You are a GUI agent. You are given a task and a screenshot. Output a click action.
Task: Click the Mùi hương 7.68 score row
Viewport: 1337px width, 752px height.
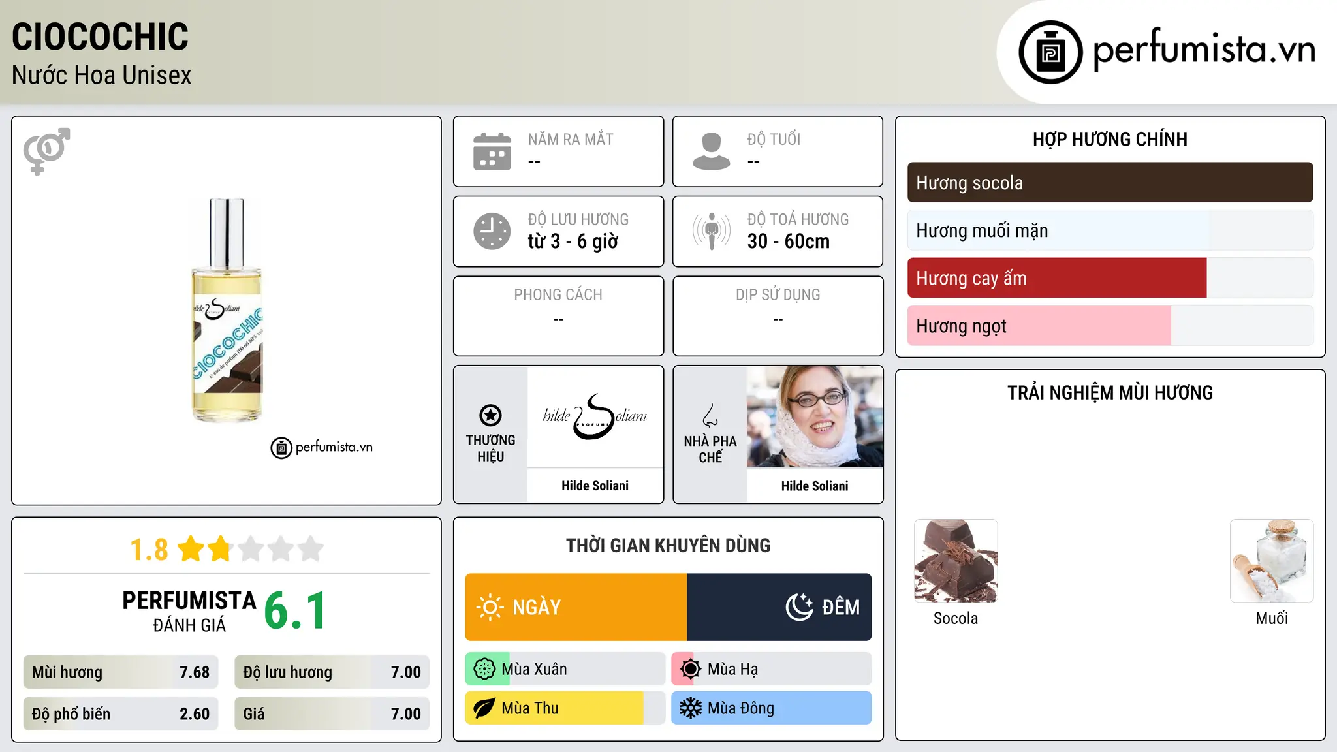(121, 672)
